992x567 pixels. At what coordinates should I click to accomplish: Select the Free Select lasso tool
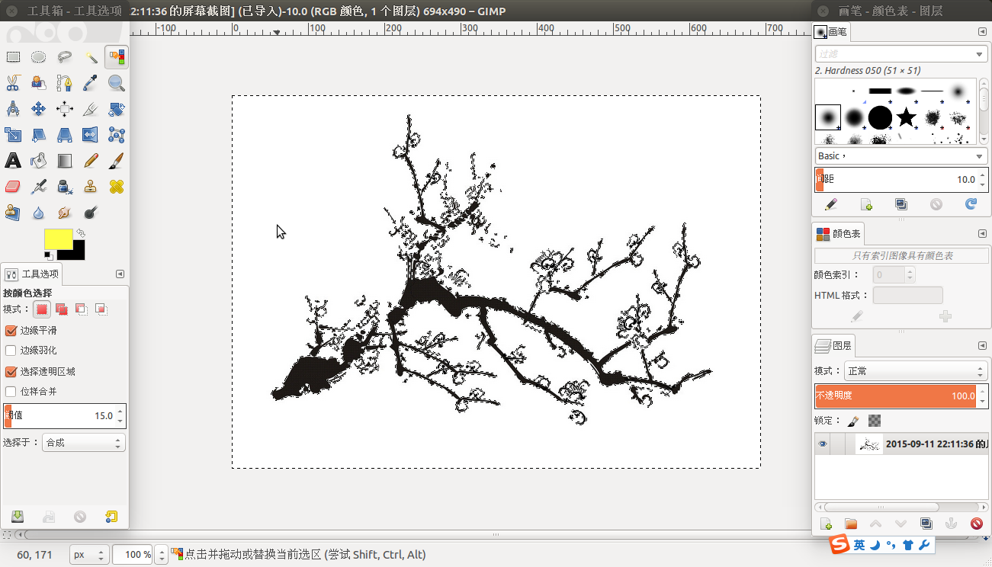tap(65, 57)
